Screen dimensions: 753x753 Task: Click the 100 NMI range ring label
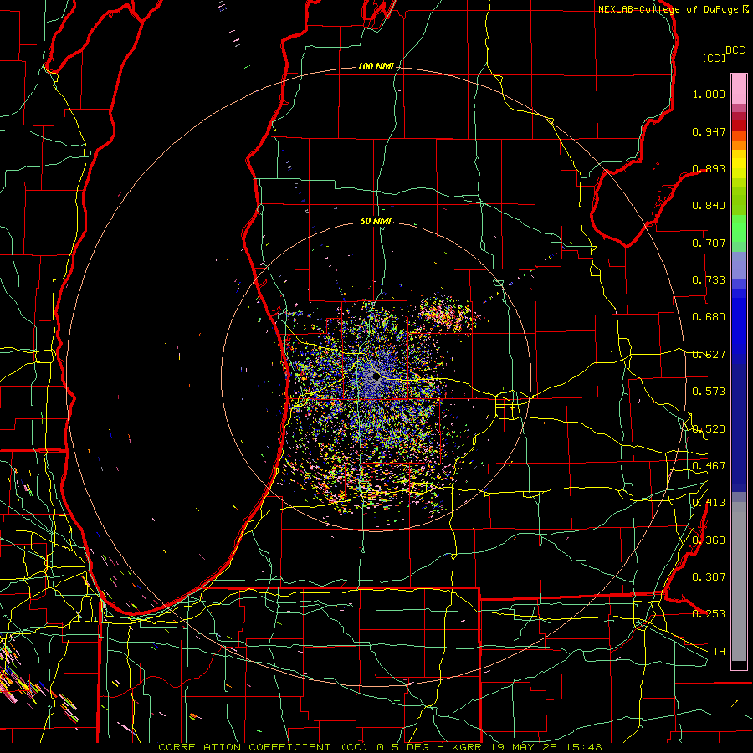coord(376,66)
